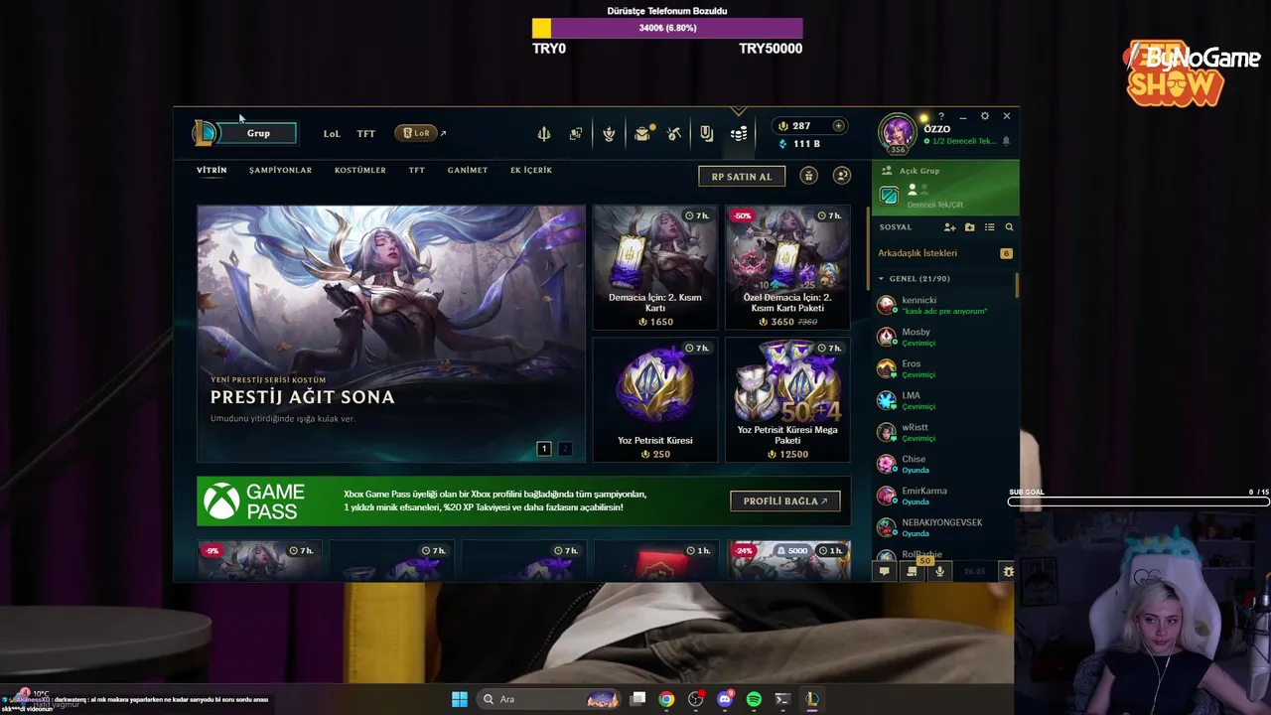Open the TFT trident icon in top bar
This screenshot has height=715, width=1271.
544,134
